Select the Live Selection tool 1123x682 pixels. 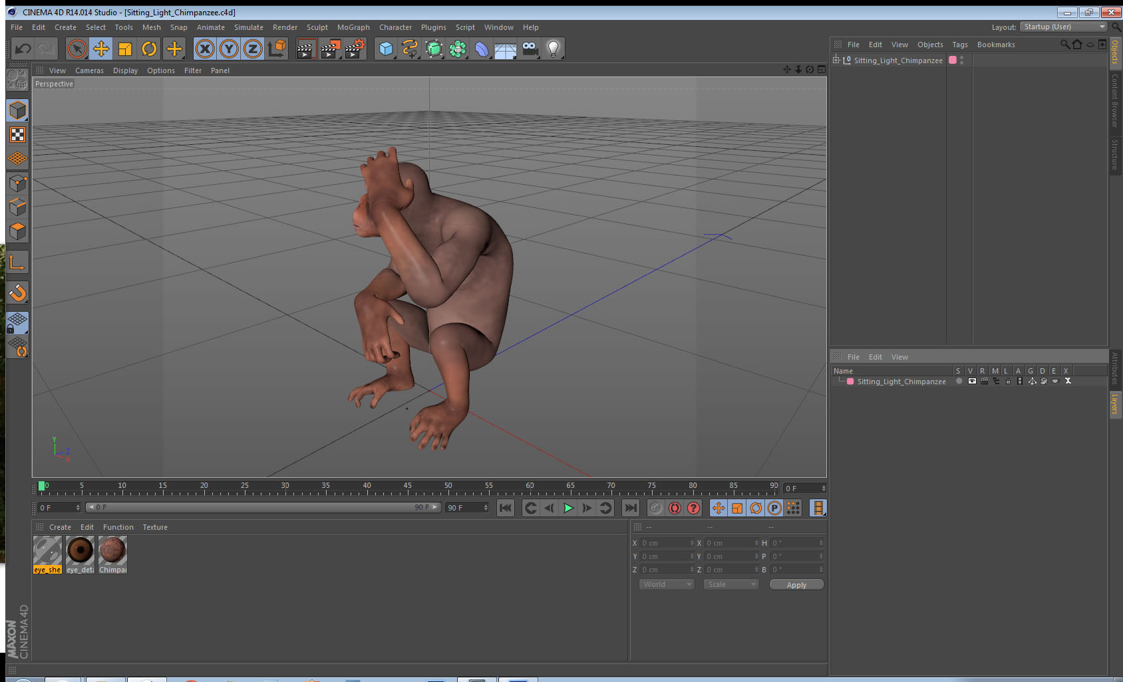pyautogui.click(x=77, y=49)
